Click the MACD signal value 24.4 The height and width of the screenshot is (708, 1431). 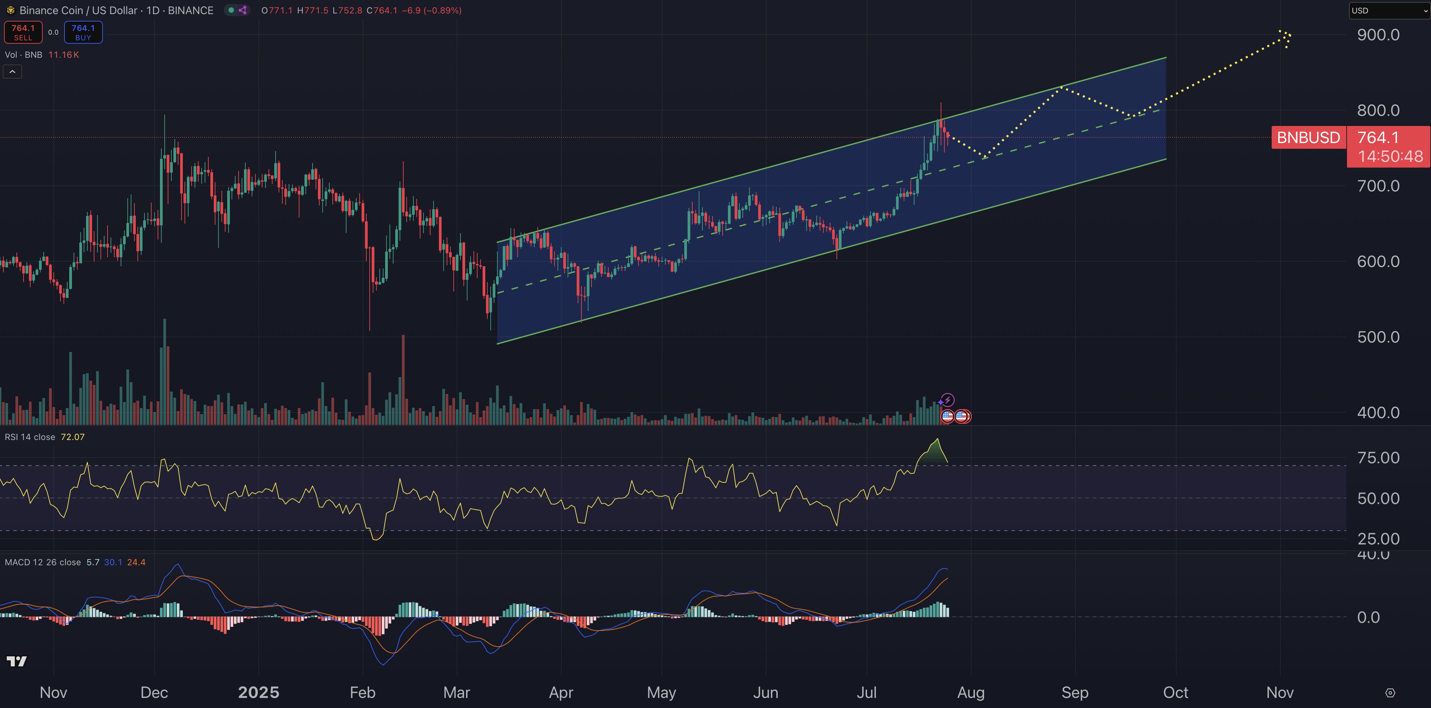[136, 562]
